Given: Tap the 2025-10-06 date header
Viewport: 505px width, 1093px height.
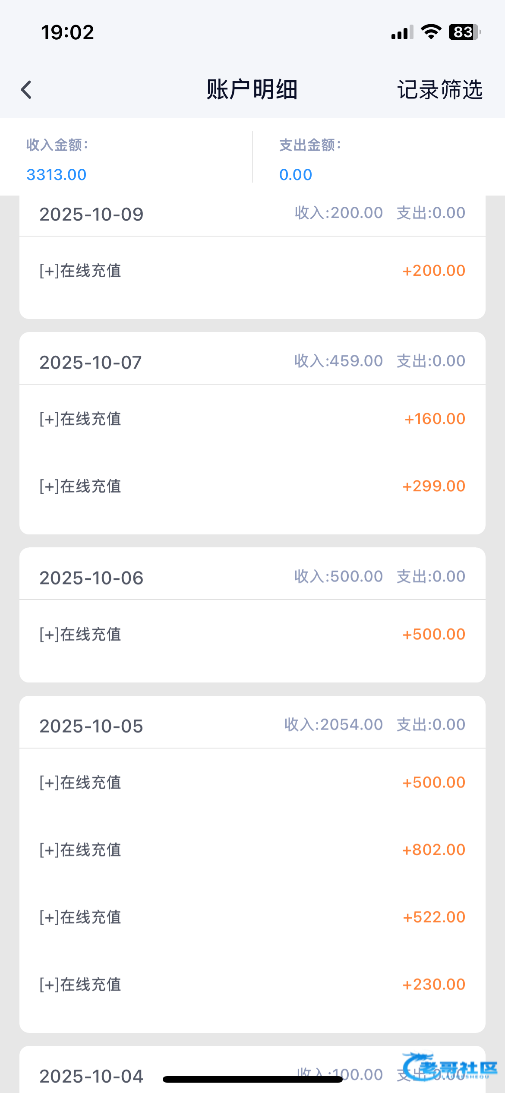Looking at the screenshot, I should pos(92,578).
